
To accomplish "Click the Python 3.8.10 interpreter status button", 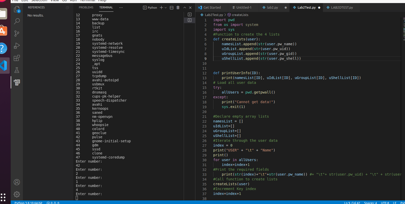I will [x=28, y=202].
